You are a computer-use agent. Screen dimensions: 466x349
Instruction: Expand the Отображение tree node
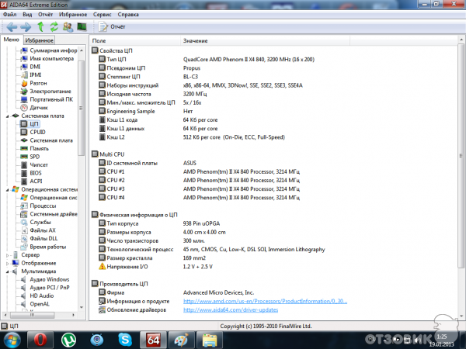[6, 263]
